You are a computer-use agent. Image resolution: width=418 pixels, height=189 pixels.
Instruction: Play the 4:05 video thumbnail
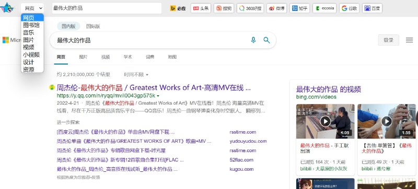point(325,121)
